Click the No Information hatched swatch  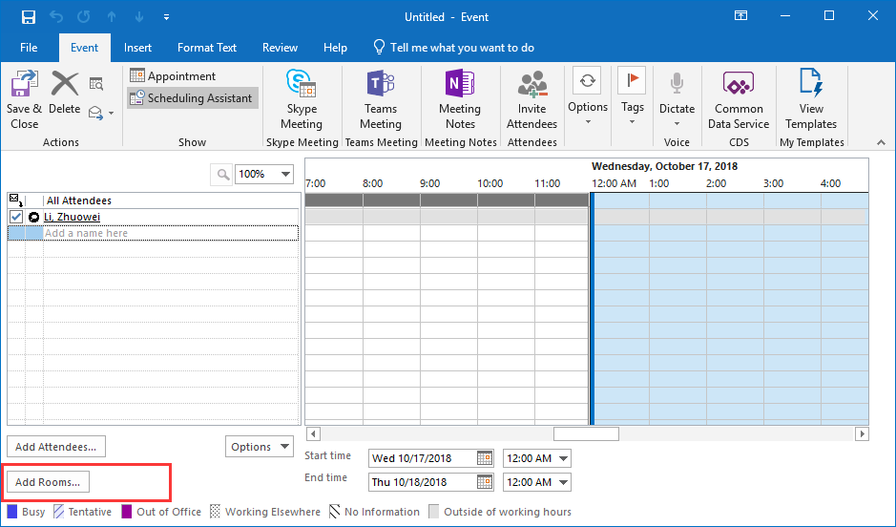pos(334,511)
